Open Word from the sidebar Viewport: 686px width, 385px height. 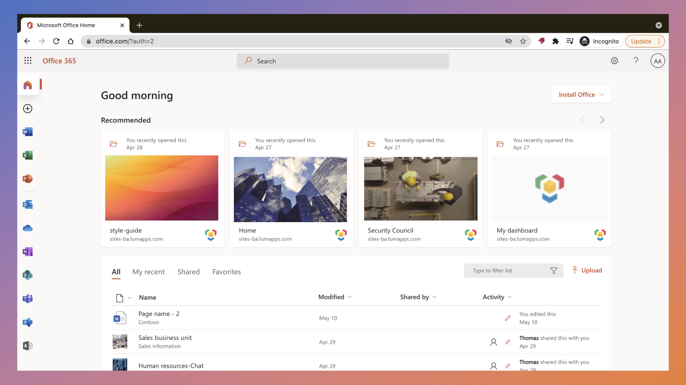[x=28, y=132]
